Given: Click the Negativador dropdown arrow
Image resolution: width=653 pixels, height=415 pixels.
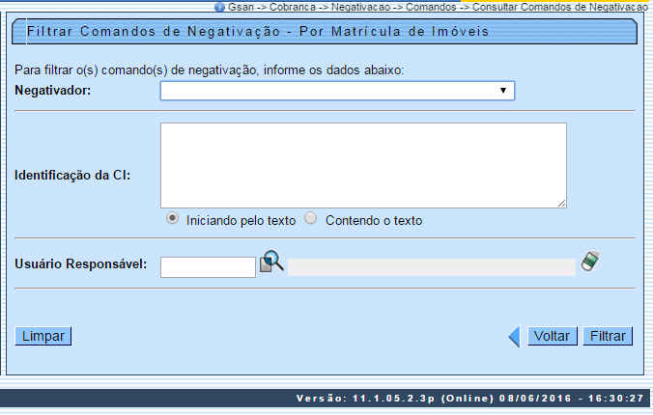Looking at the screenshot, I should coord(503,91).
